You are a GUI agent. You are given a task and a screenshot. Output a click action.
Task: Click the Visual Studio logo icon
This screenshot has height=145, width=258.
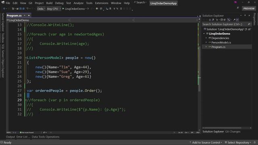3,2
